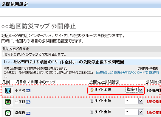Click the KML badge next to 公民館
Image resolution: width=161 pixels, height=117 pixels.
(x=28, y=102)
